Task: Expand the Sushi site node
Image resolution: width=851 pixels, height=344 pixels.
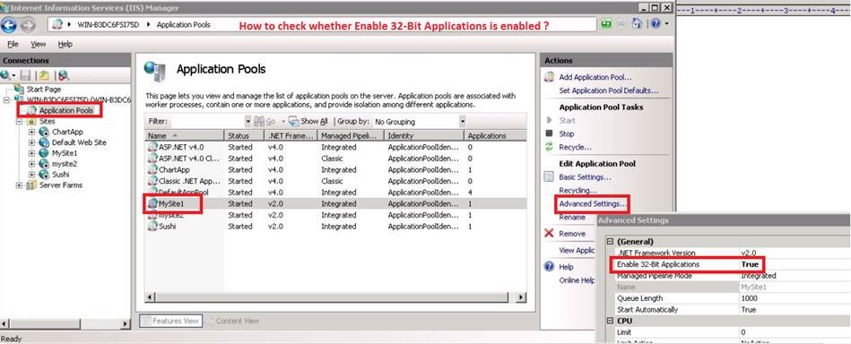Action: coord(31,175)
